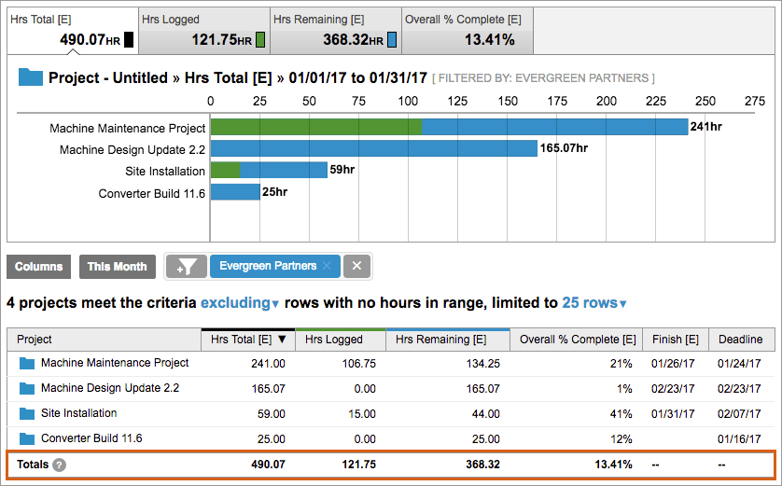The width and height of the screenshot is (782, 486).
Task: Open the Columns button
Action: click(x=38, y=267)
